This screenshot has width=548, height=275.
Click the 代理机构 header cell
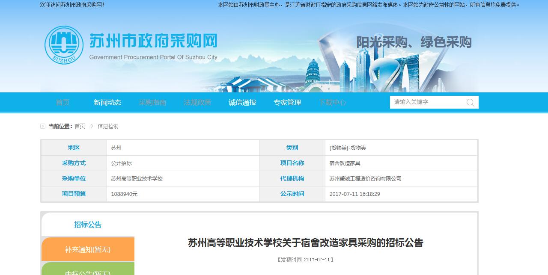pyautogui.click(x=292, y=178)
